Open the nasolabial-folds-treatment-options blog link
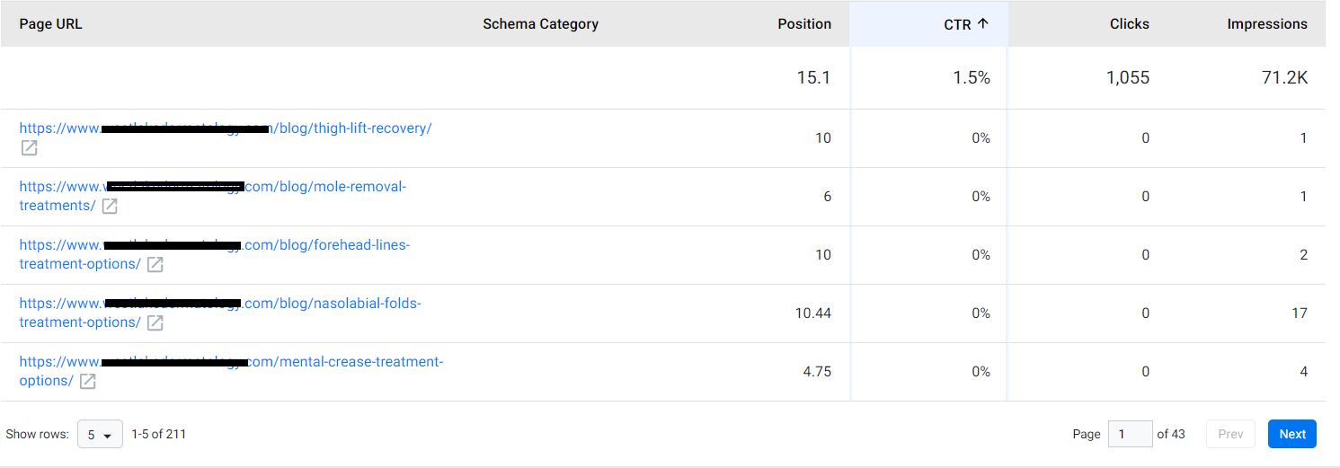 pos(220,313)
